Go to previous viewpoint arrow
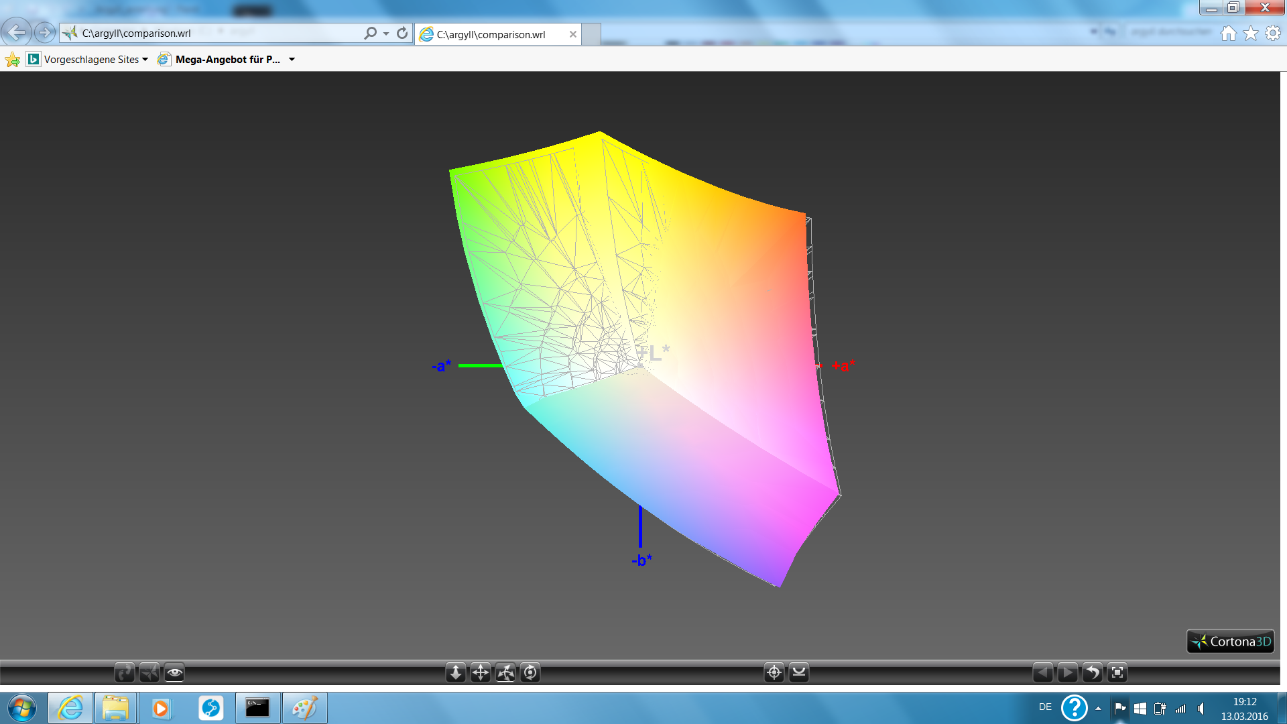 (1042, 672)
